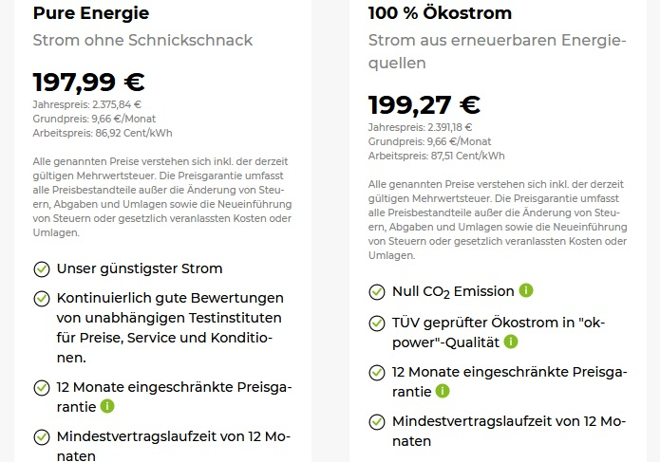The width and height of the screenshot is (660, 462).
Task: Click the 197,99 € price
Action: tap(89, 83)
